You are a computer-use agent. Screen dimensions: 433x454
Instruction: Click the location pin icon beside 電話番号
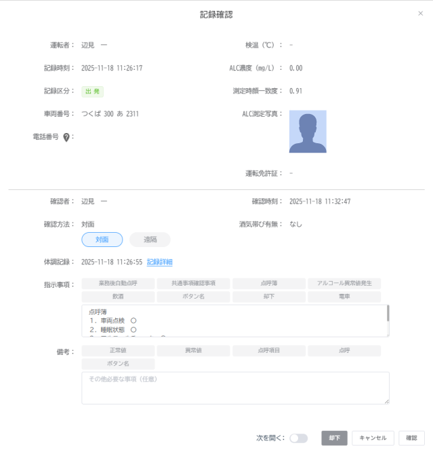point(66,137)
